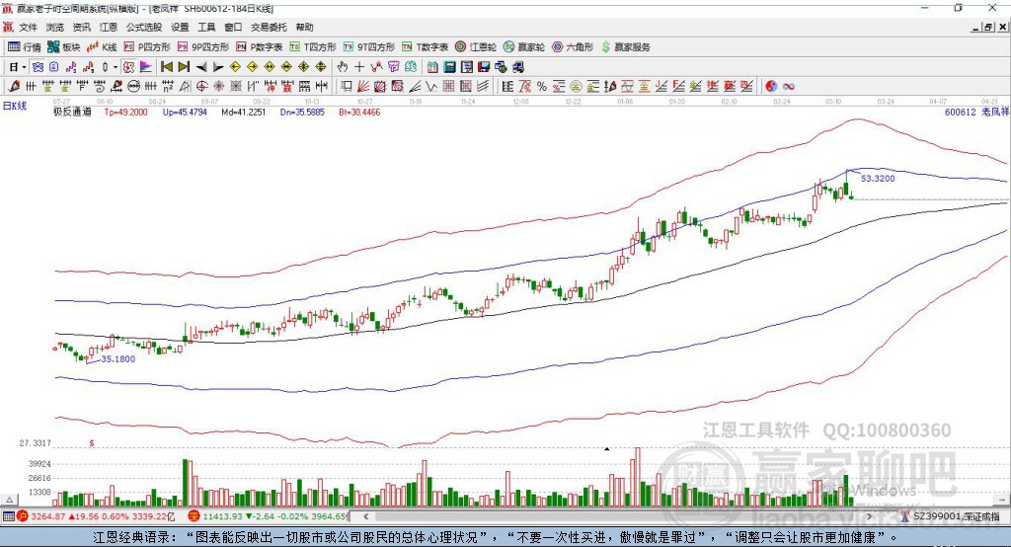Open the 窗口 menu
1011x547 pixels.
tap(233, 27)
